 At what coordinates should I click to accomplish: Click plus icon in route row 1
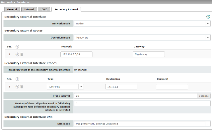coord(17,54)
